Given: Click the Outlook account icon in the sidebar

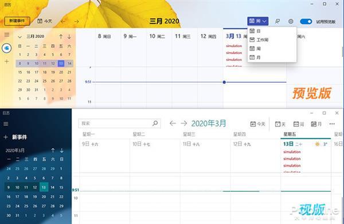Looking at the screenshot, I should click(6, 48).
